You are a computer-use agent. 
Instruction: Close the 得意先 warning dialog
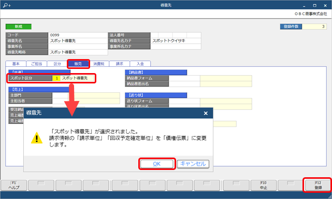click(x=206, y=113)
